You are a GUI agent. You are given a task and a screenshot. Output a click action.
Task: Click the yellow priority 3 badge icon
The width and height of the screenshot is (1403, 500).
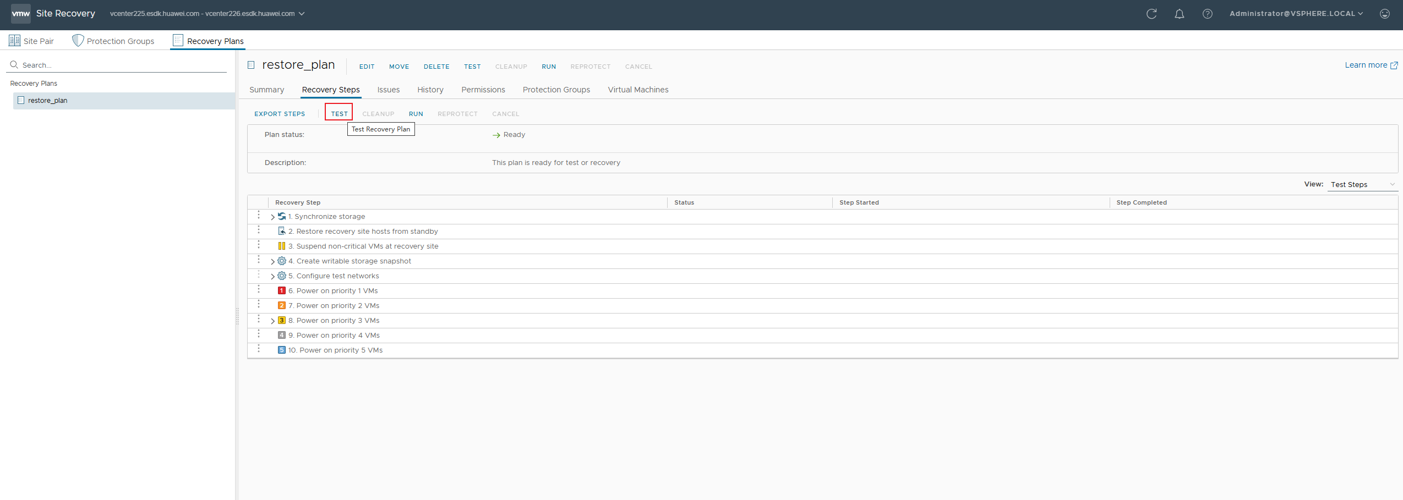click(x=282, y=320)
